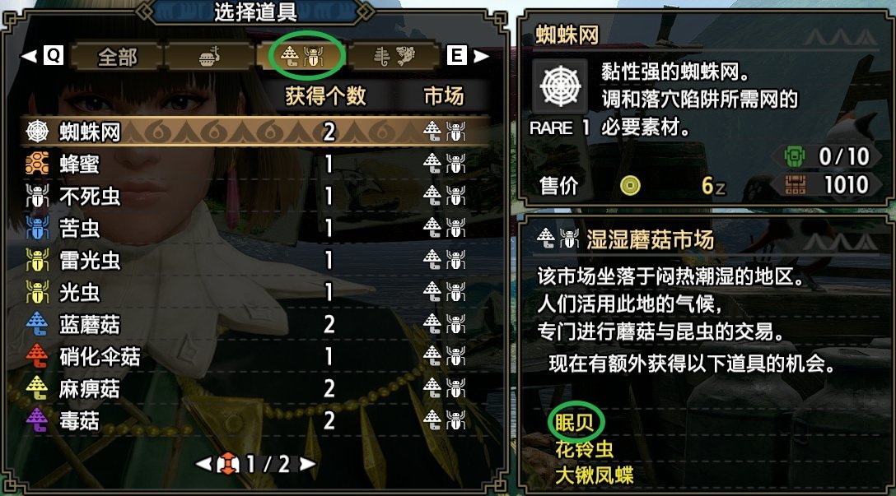Go to previous page arrow of 1/2
Viewport: 896px width, 496px height.
(x=203, y=464)
